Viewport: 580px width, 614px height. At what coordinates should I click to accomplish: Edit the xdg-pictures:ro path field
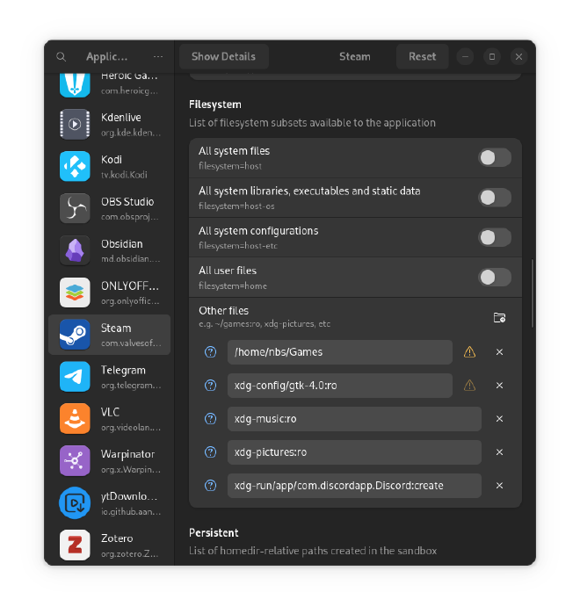pyautogui.click(x=354, y=452)
